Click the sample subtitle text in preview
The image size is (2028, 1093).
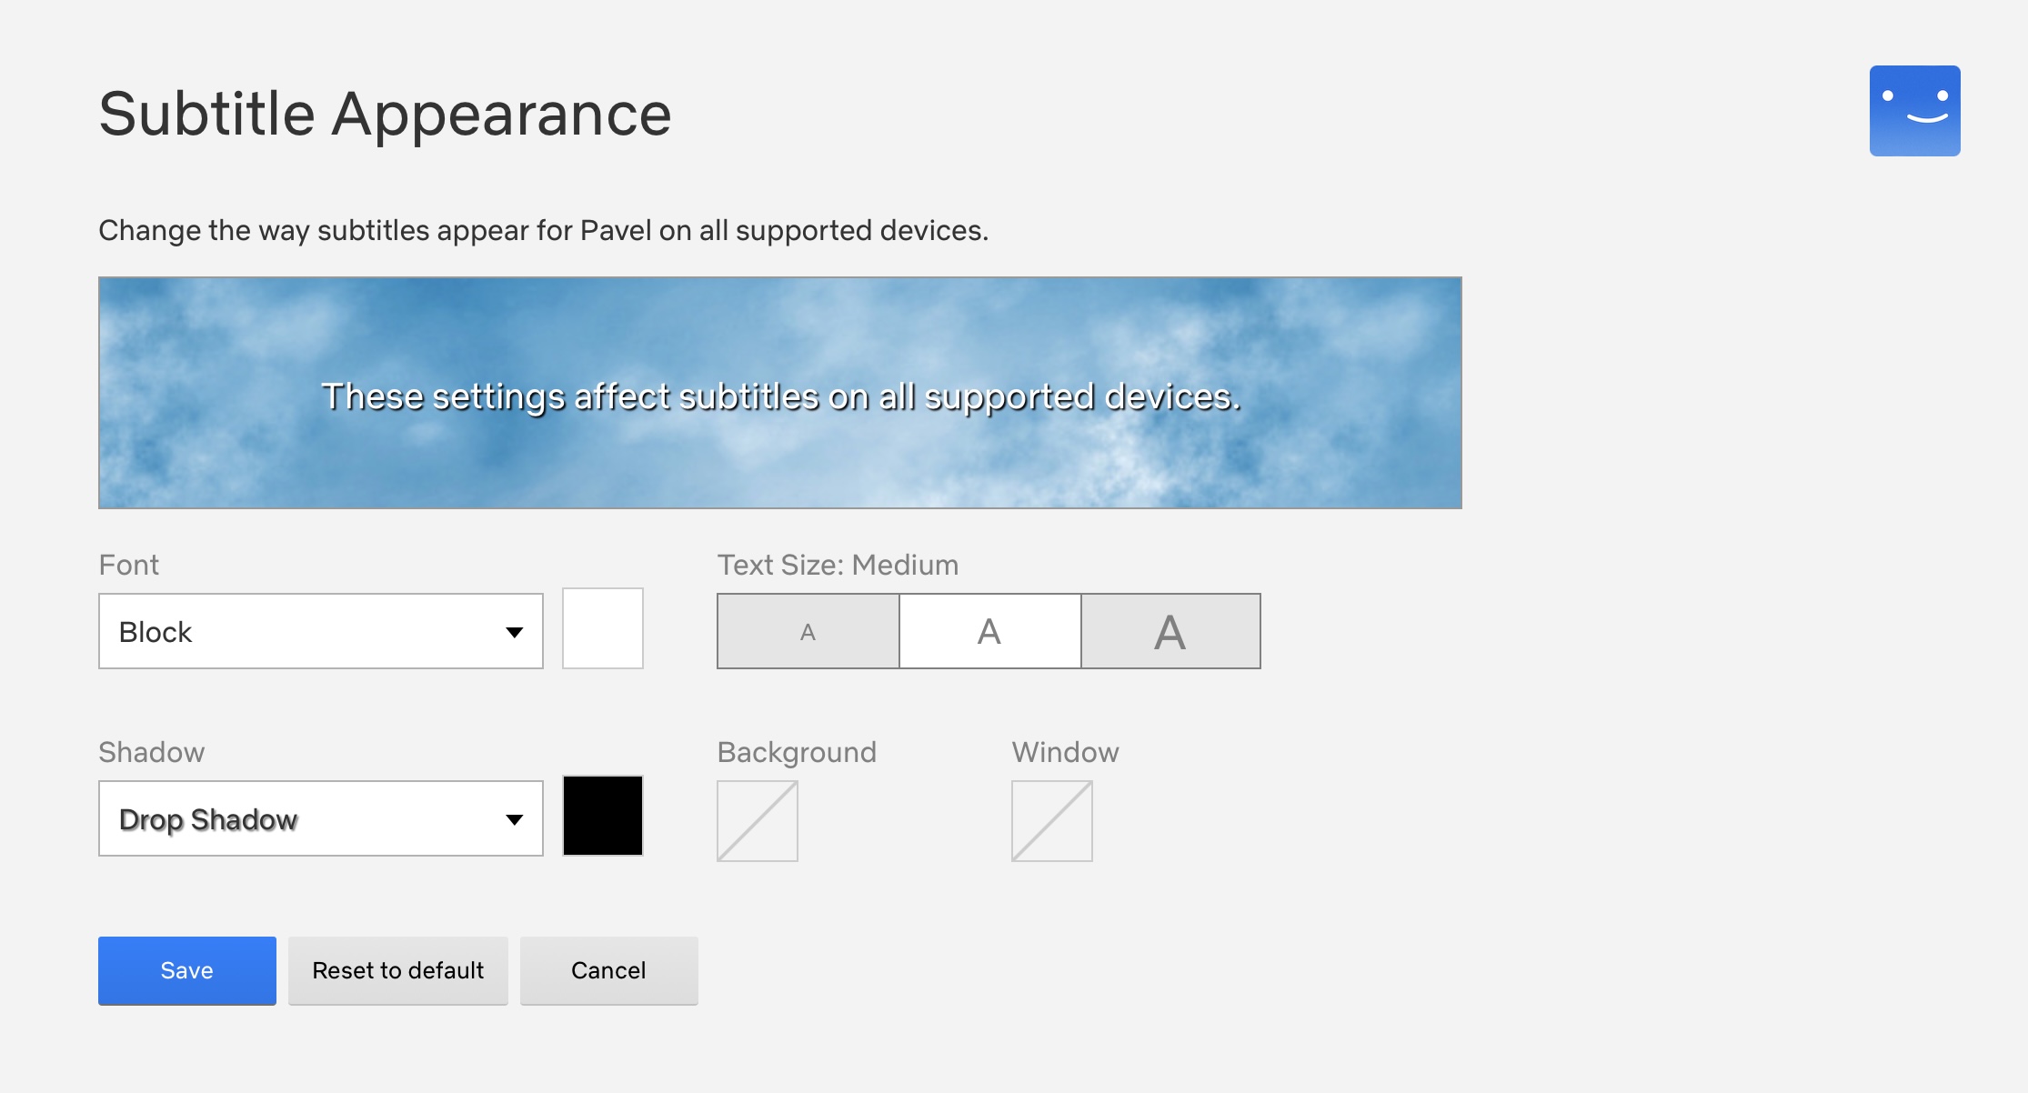[x=780, y=396]
